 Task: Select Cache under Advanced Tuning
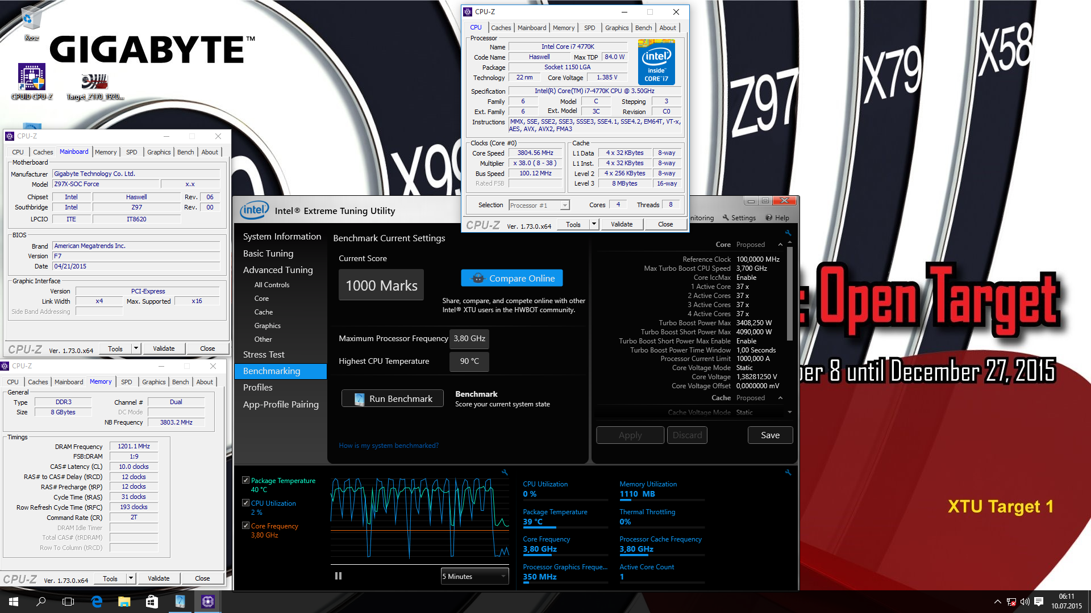point(264,312)
